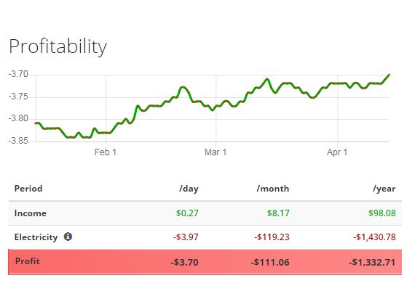Click the $0.27 daily income value
This screenshot has width=407, height=283.
[187, 213]
